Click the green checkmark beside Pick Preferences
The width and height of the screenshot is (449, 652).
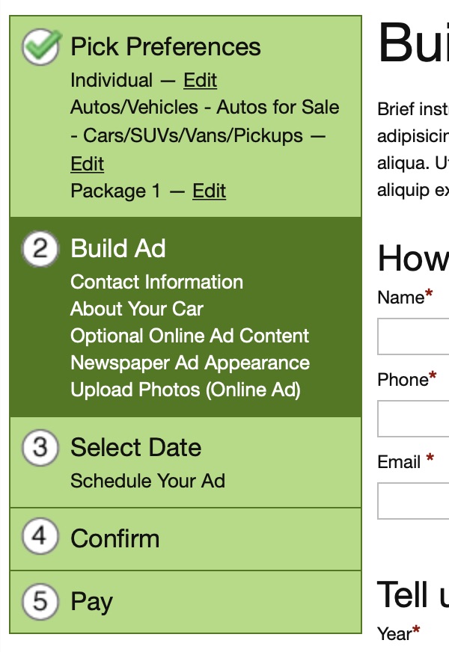pyautogui.click(x=40, y=47)
